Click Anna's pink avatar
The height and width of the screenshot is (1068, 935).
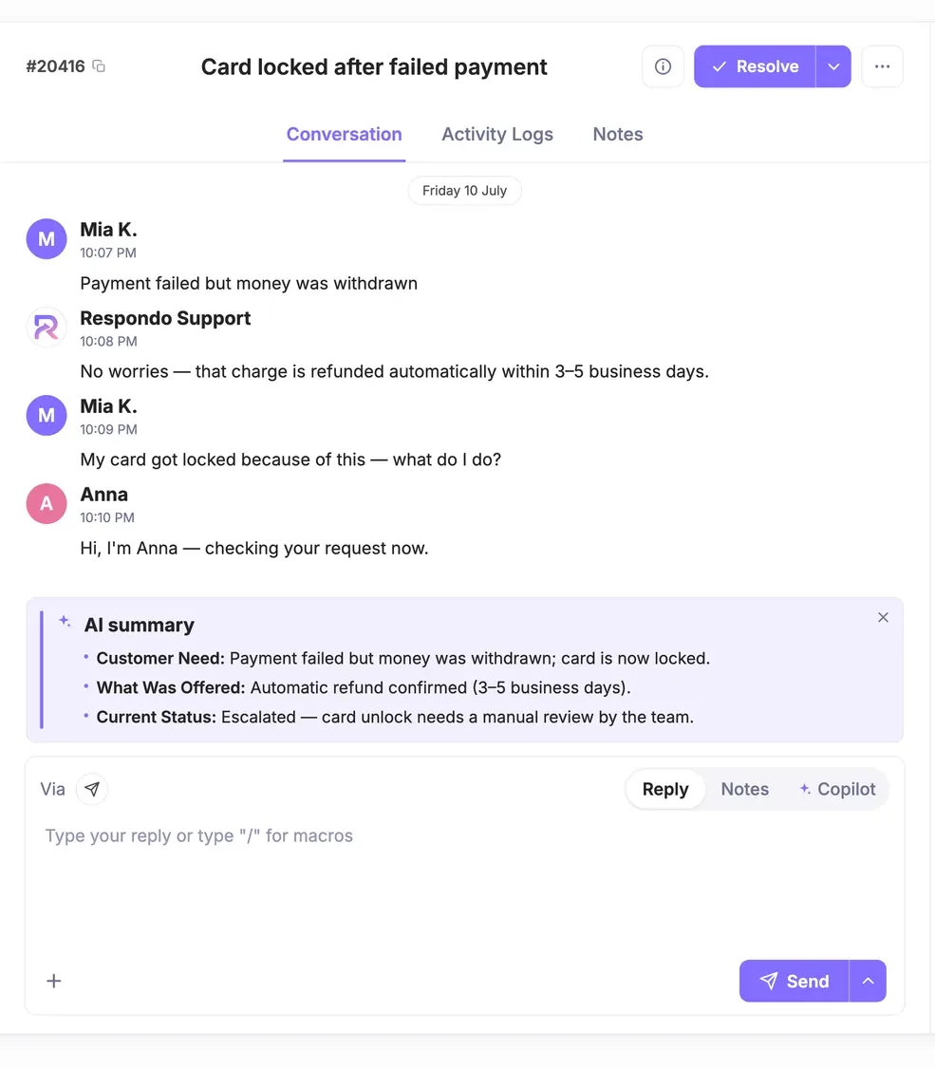point(47,503)
